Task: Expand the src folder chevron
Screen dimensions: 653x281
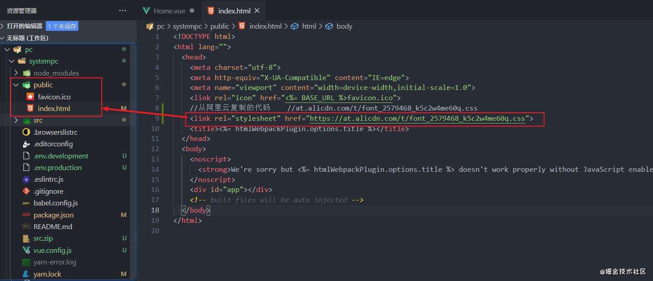Action: tap(16, 120)
